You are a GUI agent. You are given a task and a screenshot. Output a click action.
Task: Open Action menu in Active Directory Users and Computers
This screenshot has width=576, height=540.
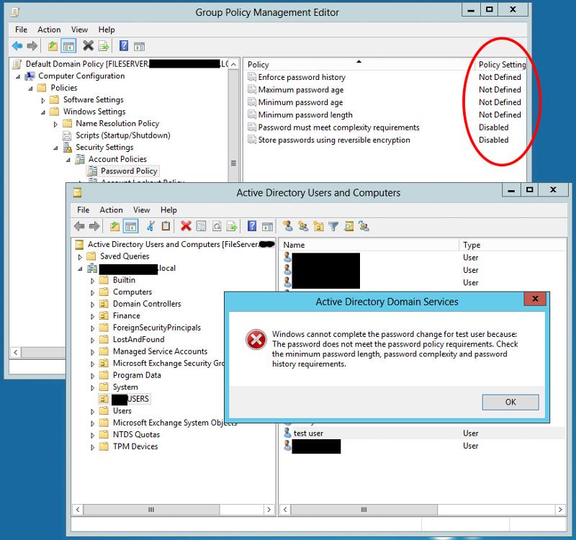(111, 210)
